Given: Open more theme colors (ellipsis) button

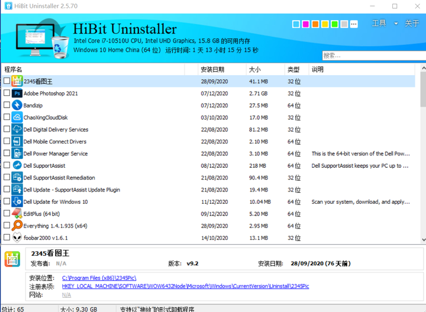Looking at the screenshot, I should pyautogui.click(x=354, y=24).
